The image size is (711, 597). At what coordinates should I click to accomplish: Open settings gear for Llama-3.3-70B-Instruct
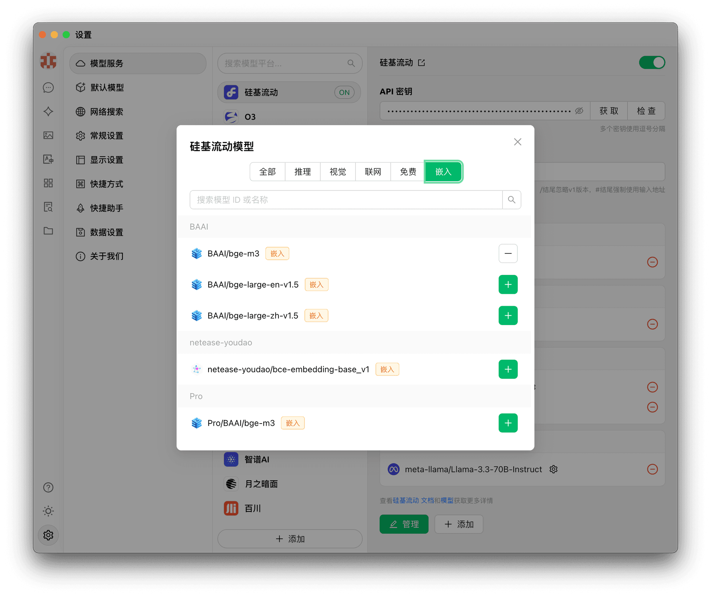click(x=553, y=469)
